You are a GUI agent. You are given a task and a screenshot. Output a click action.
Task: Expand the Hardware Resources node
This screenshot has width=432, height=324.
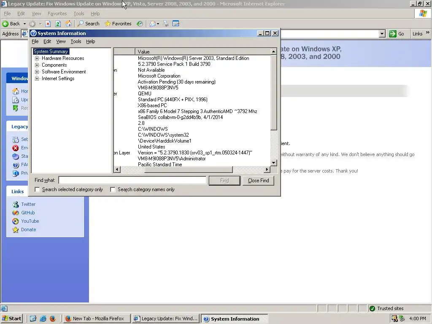click(x=37, y=58)
